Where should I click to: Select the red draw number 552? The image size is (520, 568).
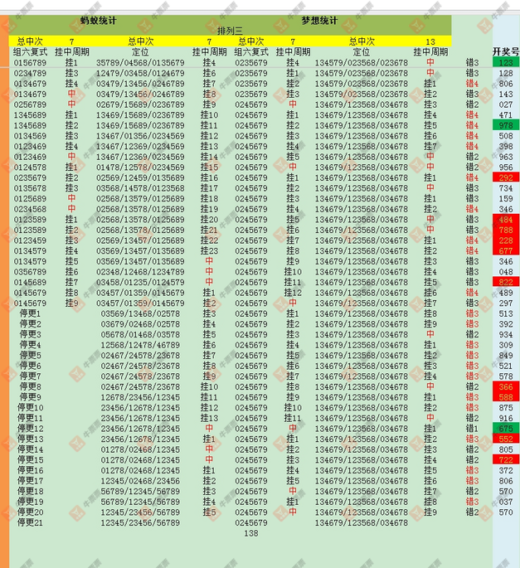point(506,439)
